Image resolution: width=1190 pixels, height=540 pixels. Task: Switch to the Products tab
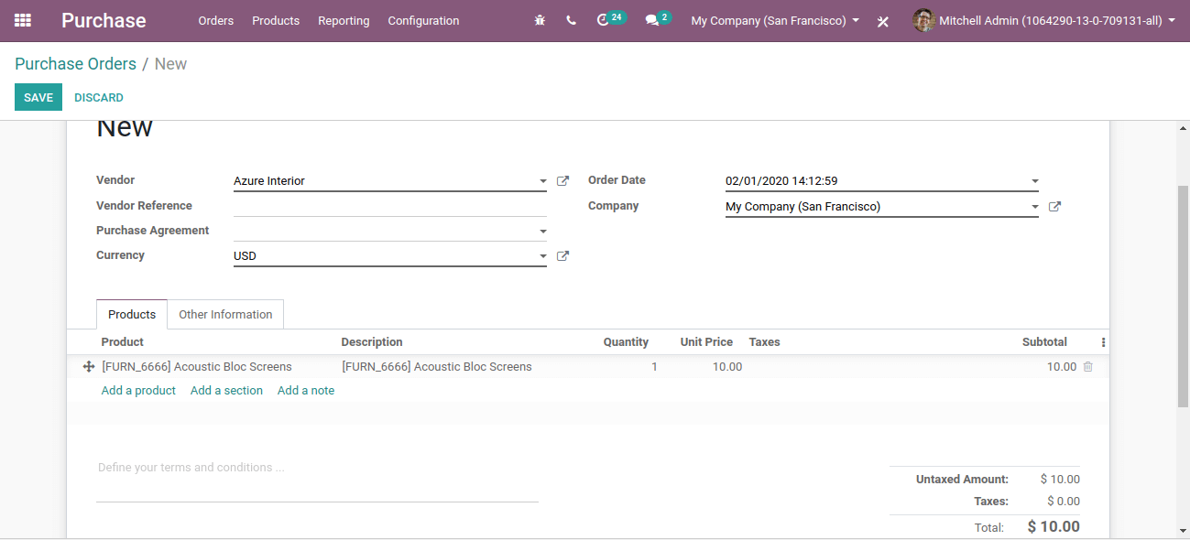pyautogui.click(x=132, y=314)
